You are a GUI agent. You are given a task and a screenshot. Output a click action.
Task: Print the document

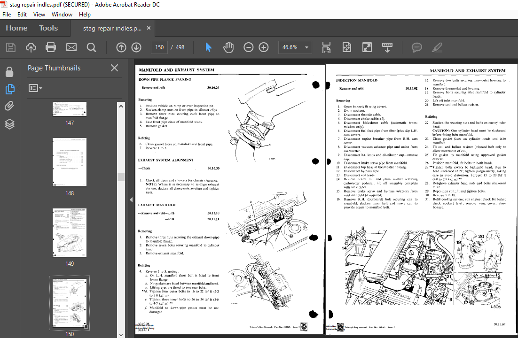click(51, 47)
